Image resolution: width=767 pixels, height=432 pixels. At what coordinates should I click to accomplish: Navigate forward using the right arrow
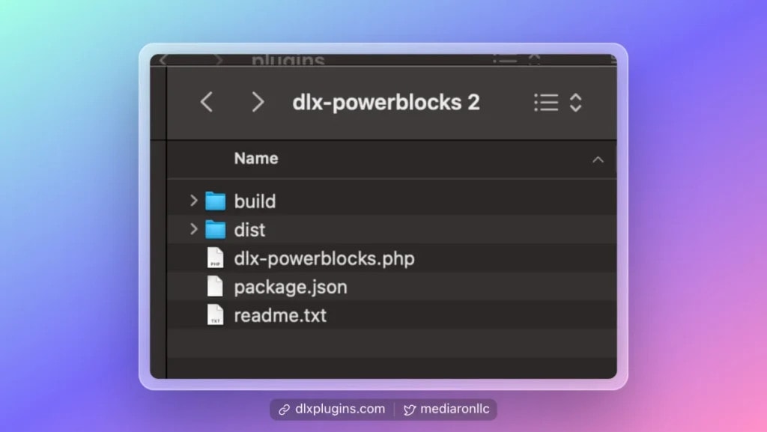(x=258, y=103)
